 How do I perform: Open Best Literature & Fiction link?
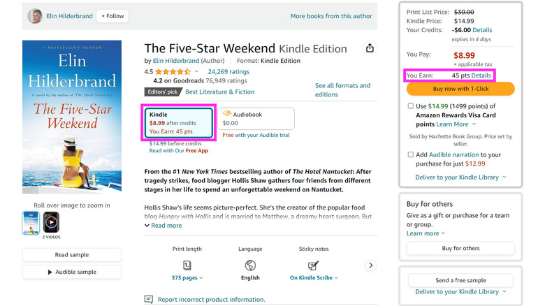pyautogui.click(x=219, y=92)
